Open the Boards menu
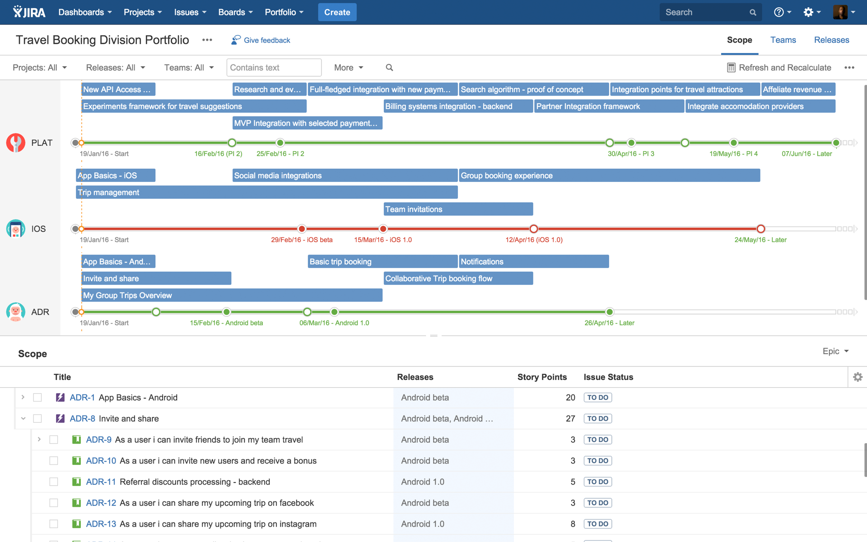The image size is (867, 542). [235, 12]
